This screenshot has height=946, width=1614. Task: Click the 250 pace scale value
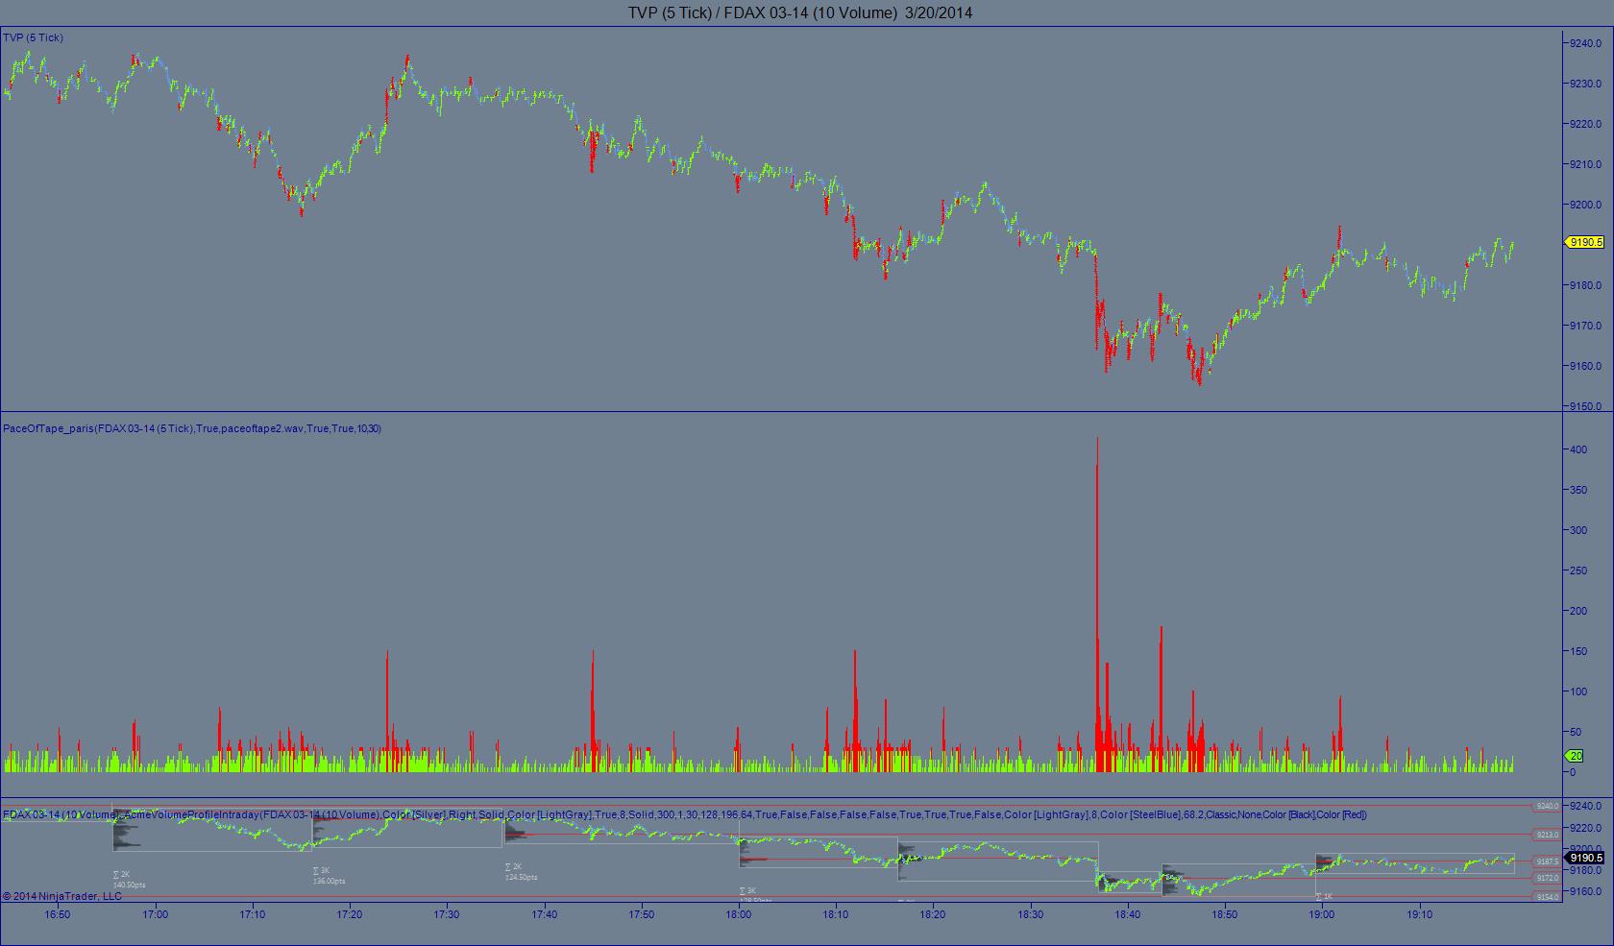(1578, 570)
